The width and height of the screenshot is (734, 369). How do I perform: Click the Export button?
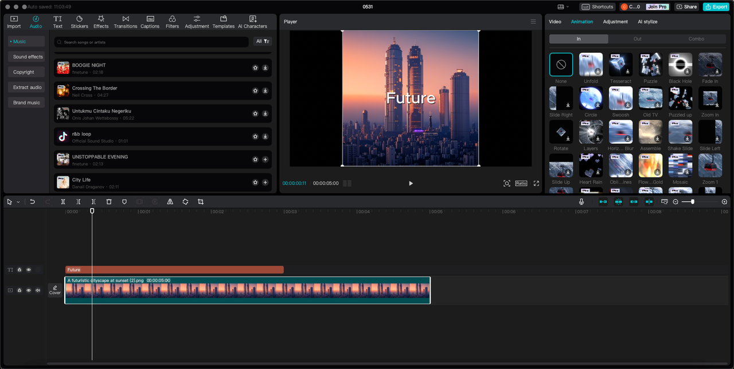(716, 7)
